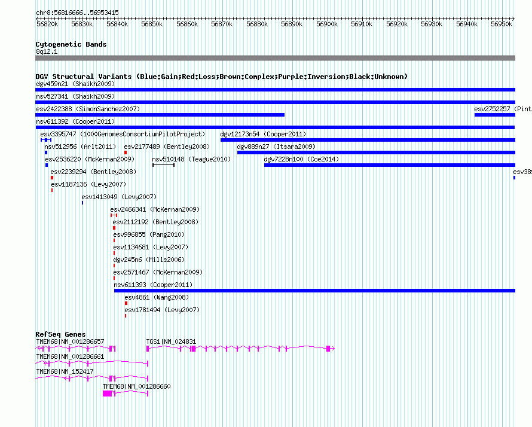The image size is (532, 427).
Task: Click the esv2239294 (Bentley2008) label
Action: tap(93, 172)
